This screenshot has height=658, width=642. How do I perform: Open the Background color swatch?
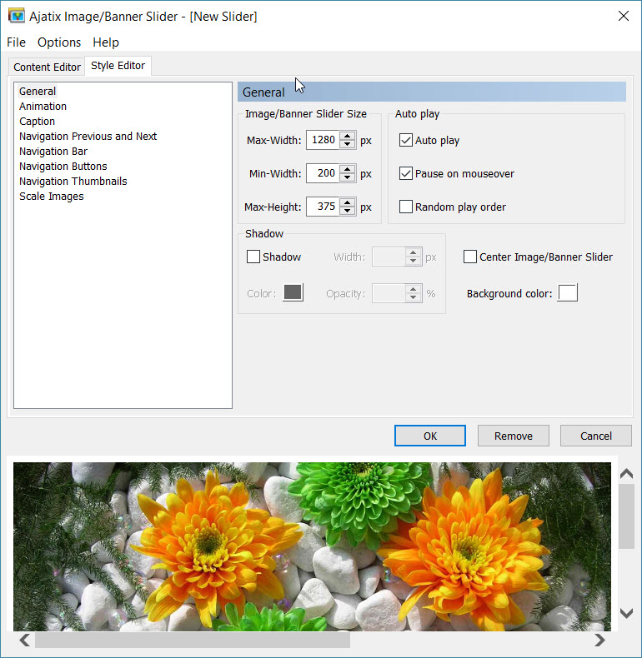coord(568,293)
